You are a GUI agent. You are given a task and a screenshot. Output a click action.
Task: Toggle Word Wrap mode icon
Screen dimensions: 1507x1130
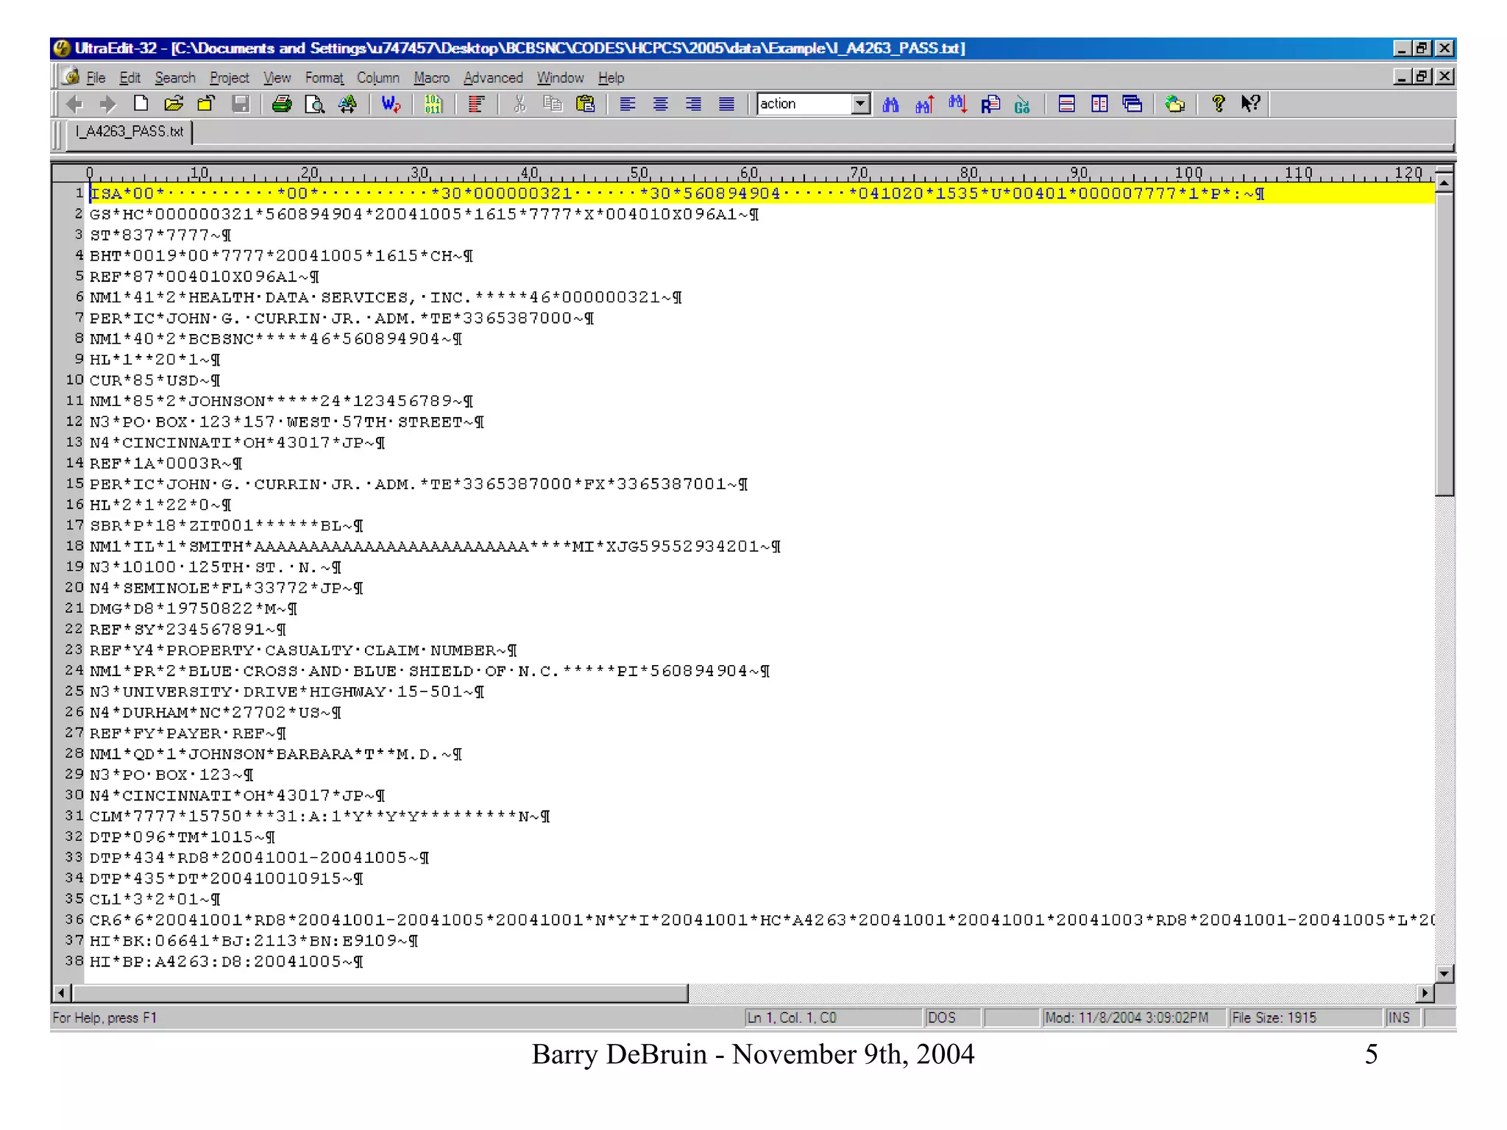pyautogui.click(x=390, y=104)
